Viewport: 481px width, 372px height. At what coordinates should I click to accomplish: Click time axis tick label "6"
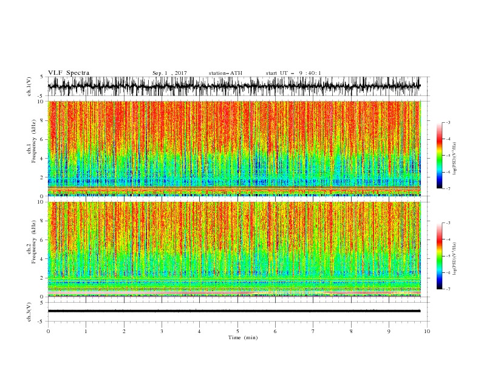pos(275,331)
